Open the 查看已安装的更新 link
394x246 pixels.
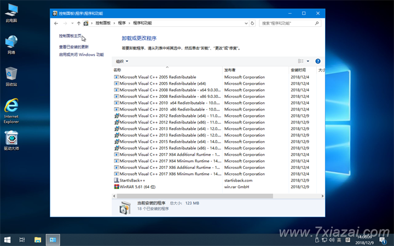point(74,47)
